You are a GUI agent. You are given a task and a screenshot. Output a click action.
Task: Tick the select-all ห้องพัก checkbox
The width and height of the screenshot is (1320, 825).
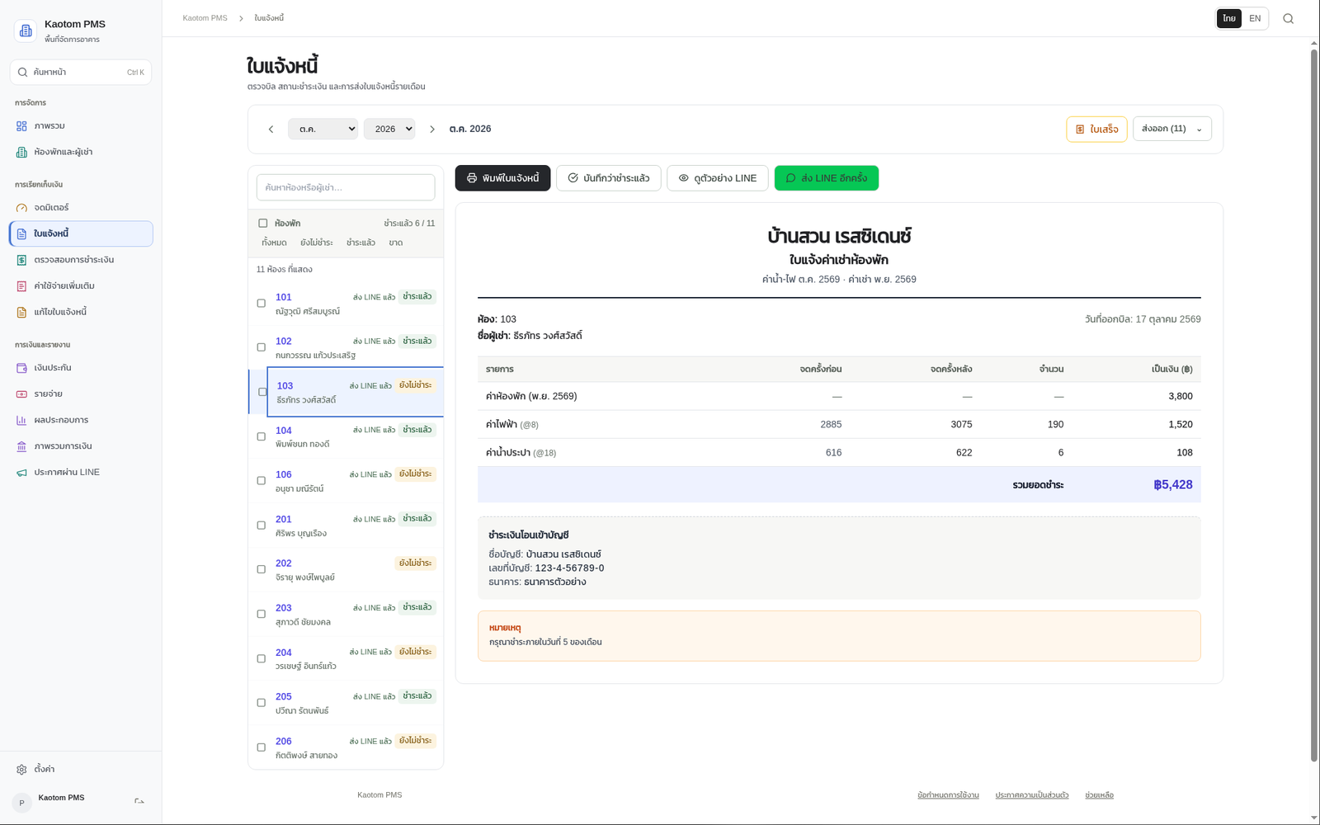pyautogui.click(x=262, y=223)
